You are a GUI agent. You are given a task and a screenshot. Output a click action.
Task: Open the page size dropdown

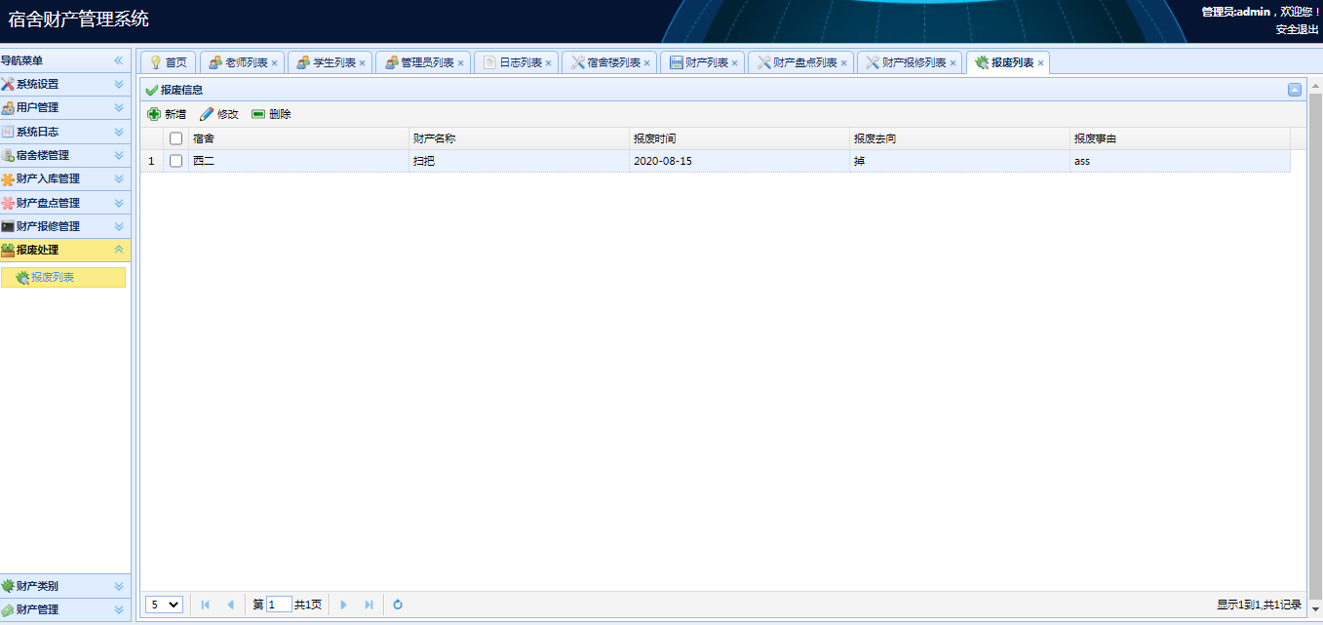pyautogui.click(x=164, y=605)
